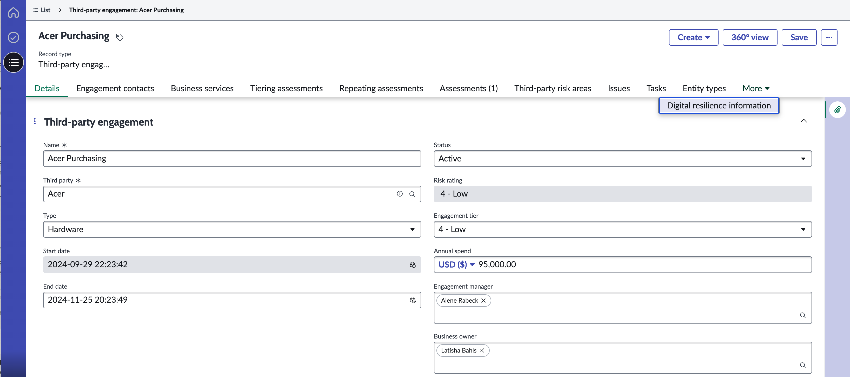Click the Start date value field

[232, 264]
